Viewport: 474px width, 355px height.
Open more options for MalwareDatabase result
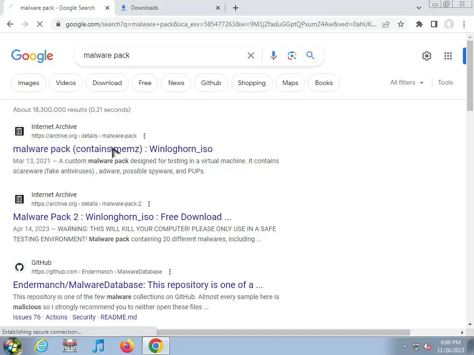[170, 272]
